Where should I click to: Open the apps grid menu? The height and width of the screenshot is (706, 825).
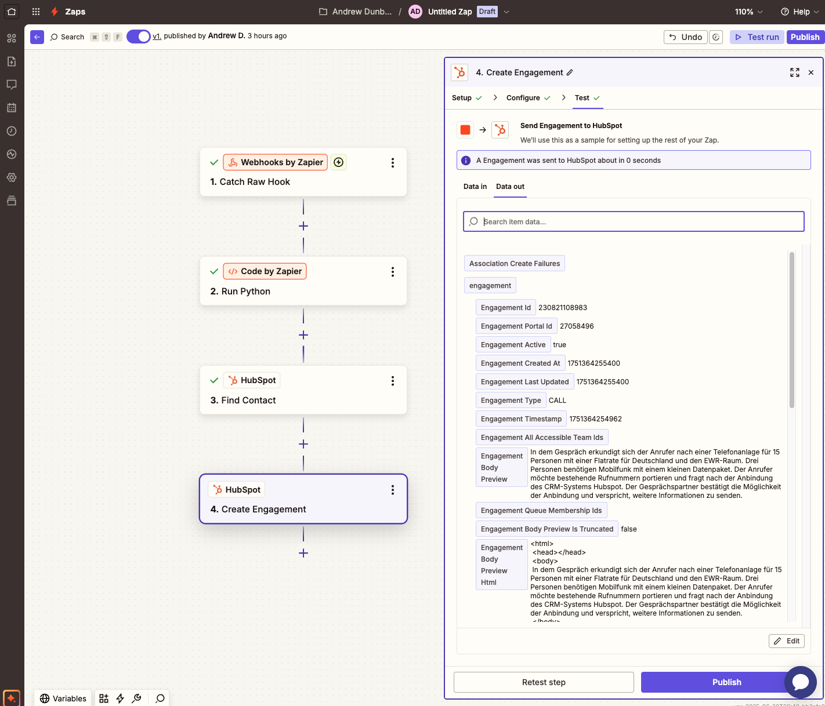click(36, 12)
